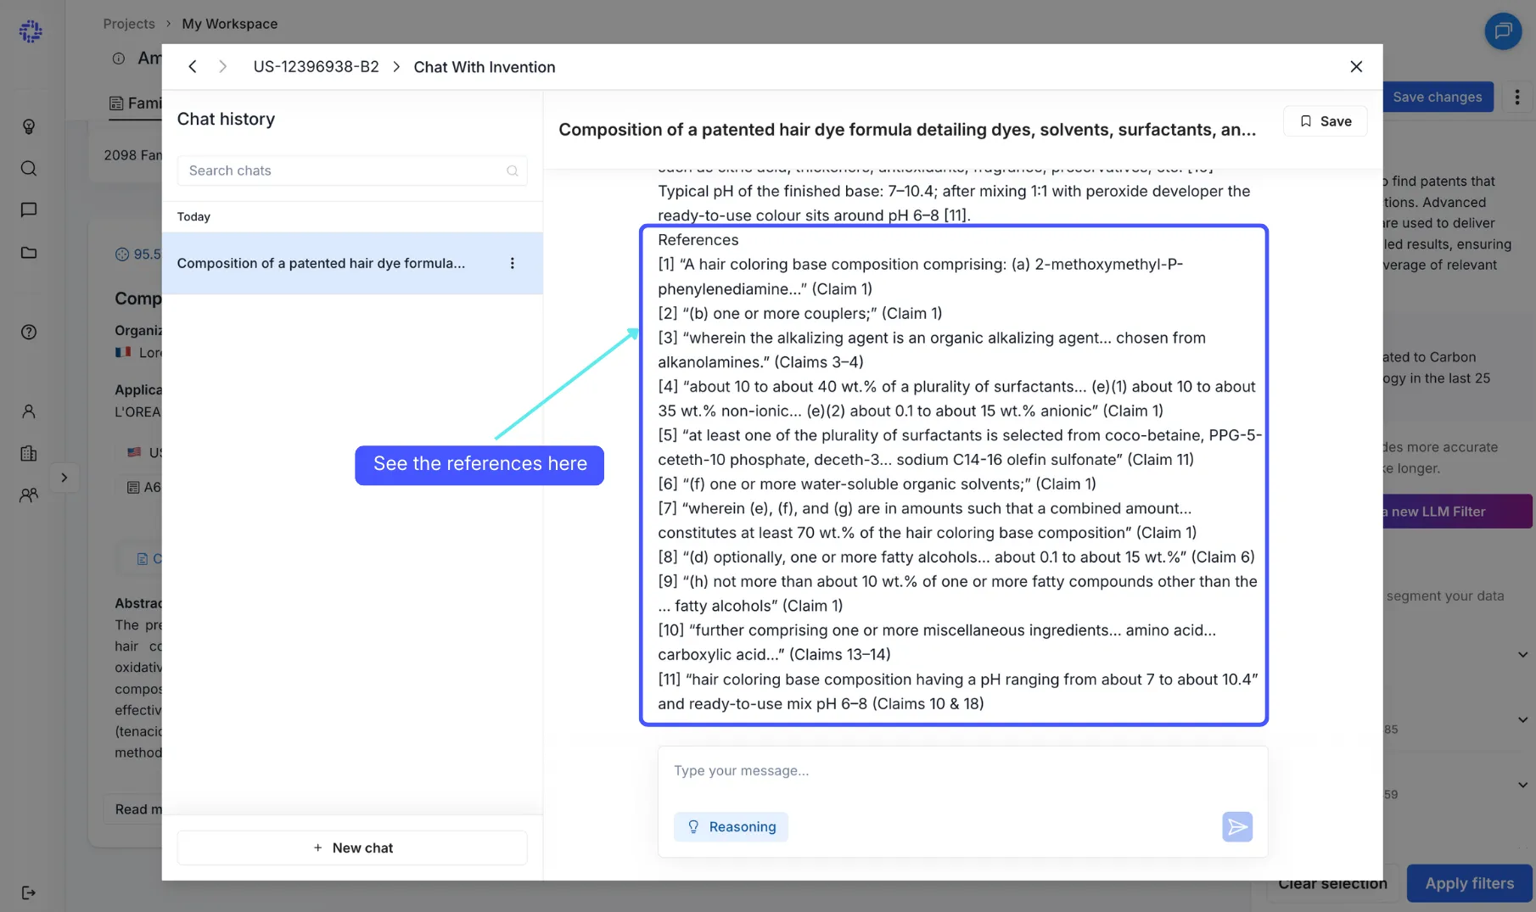The width and height of the screenshot is (1536, 912).
Task: Click the app logo in the sidebar
Action: point(31,31)
